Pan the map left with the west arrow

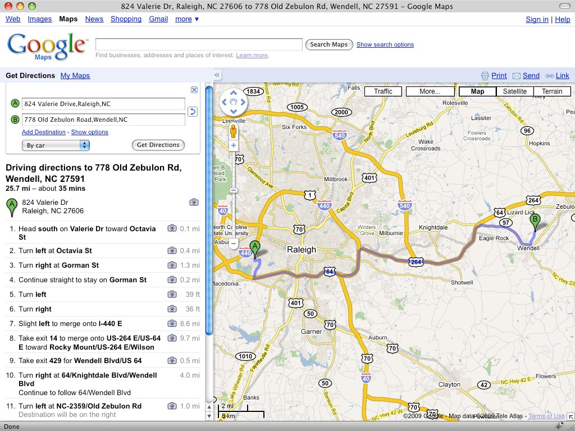point(225,102)
